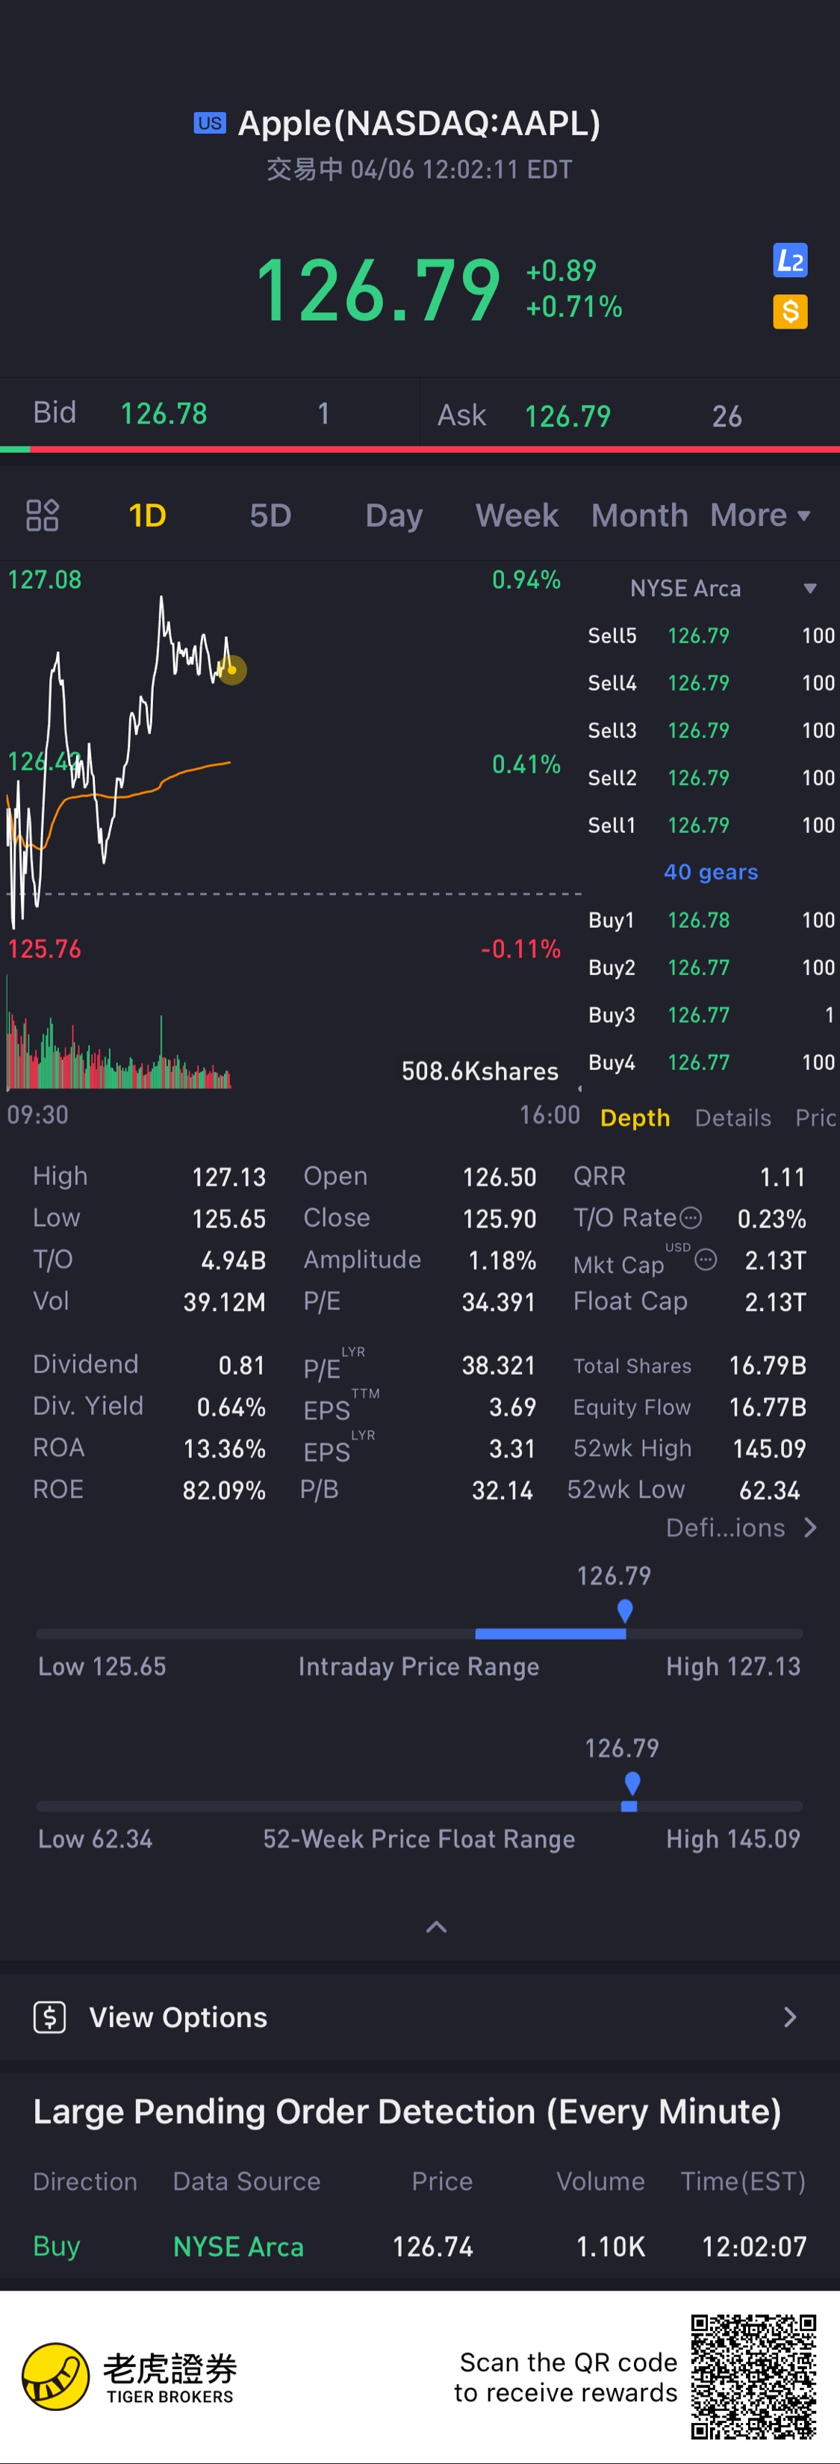This screenshot has width=840, height=2464.
Task: Select the Month chart tab
Action: [639, 516]
